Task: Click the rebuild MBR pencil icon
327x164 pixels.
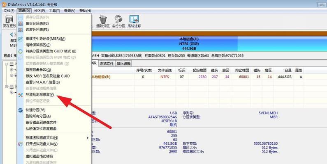Action: click(21, 39)
